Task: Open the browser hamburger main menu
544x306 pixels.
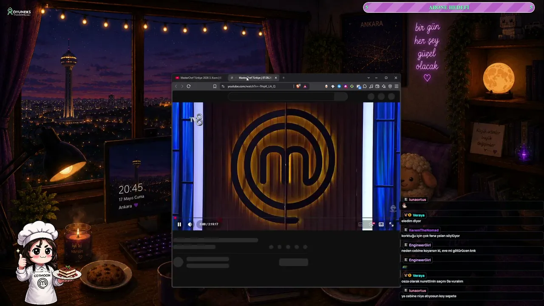Action: (x=397, y=86)
